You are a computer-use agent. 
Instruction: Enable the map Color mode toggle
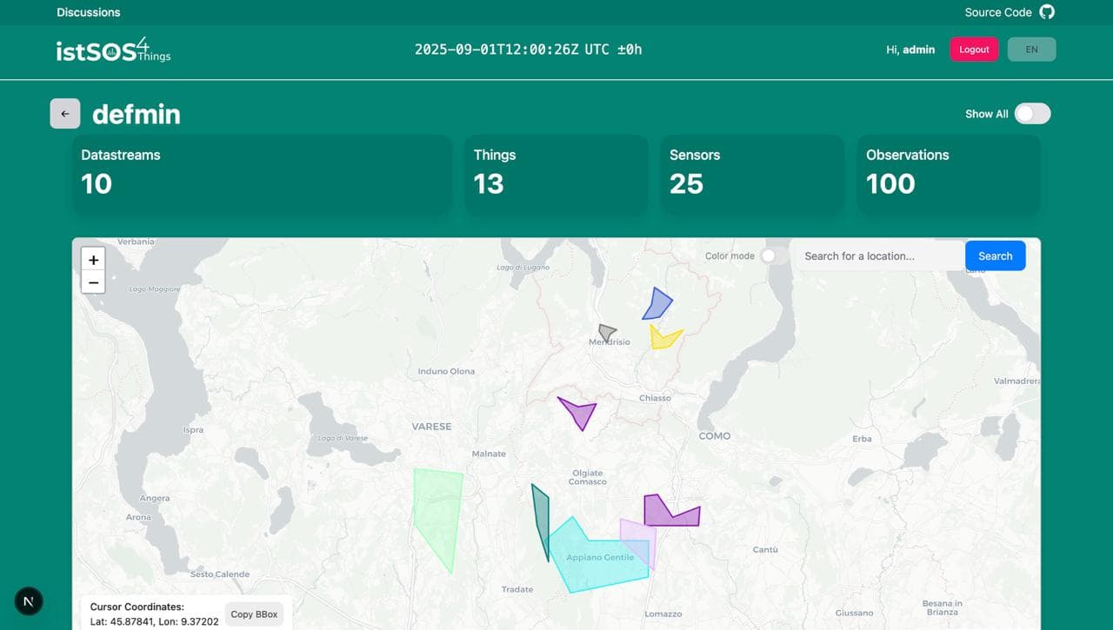pyautogui.click(x=769, y=256)
